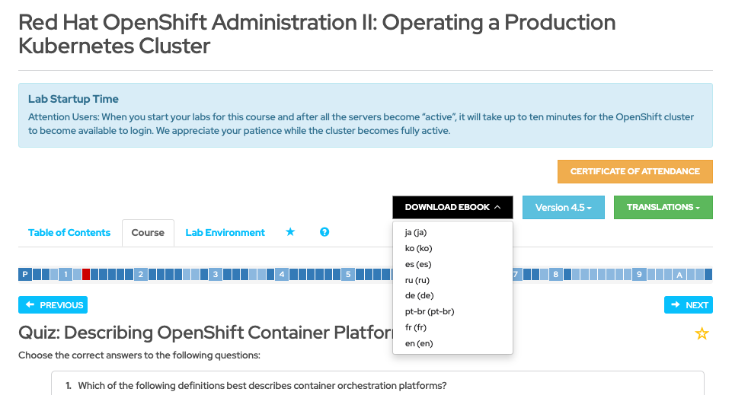The width and height of the screenshot is (732, 395).
Task: Select pt-br (pt-br) from ebook list
Action: 430,311
